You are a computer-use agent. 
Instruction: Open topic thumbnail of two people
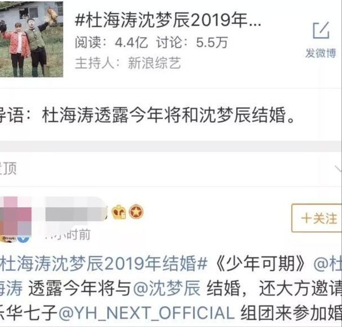coord(31,39)
